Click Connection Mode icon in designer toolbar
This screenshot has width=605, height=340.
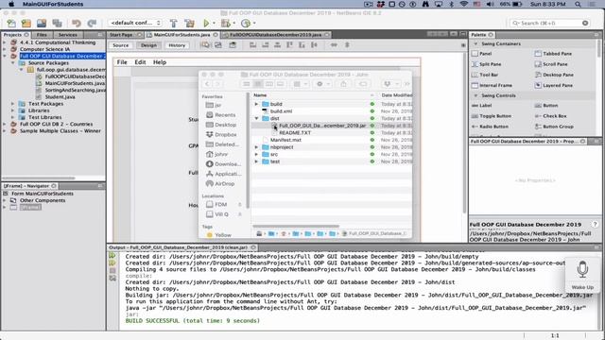coord(218,45)
